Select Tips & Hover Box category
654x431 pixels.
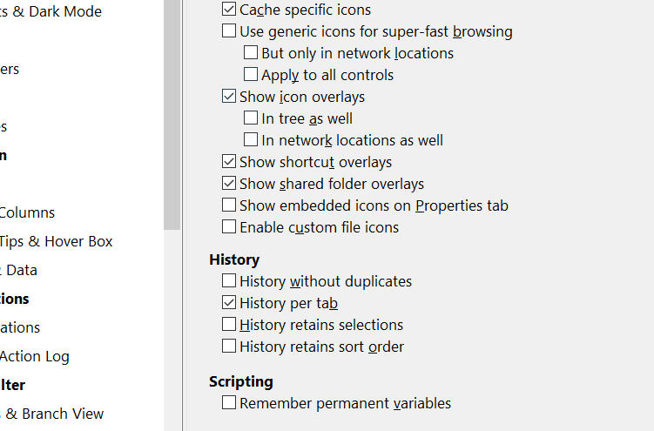[x=57, y=241]
